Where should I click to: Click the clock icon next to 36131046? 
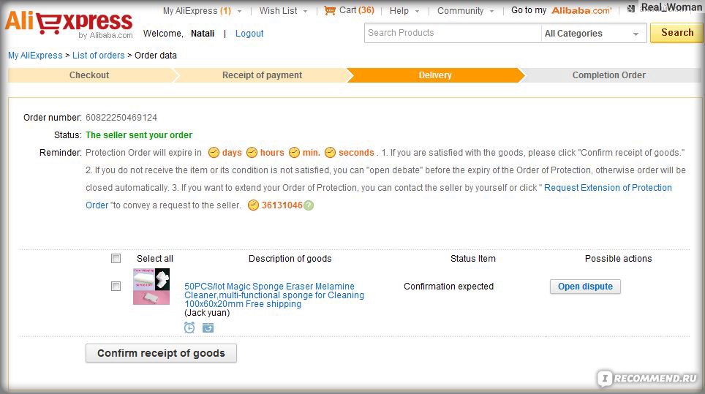point(253,205)
